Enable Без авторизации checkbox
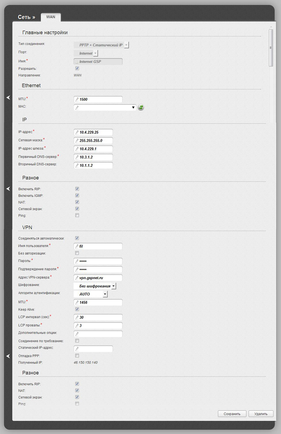The width and height of the screenshot is (281, 434). [x=77, y=253]
